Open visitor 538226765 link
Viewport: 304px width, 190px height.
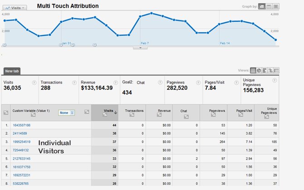pyautogui.click(x=20, y=184)
